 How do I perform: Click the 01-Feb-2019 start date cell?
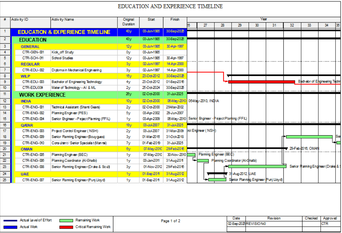(151, 143)
